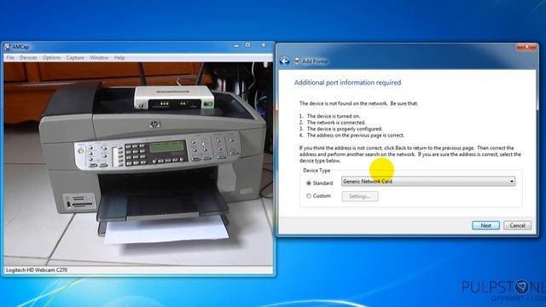Select the Standard device type radio button
Screen dimensions: 546x307
pyautogui.click(x=309, y=183)
